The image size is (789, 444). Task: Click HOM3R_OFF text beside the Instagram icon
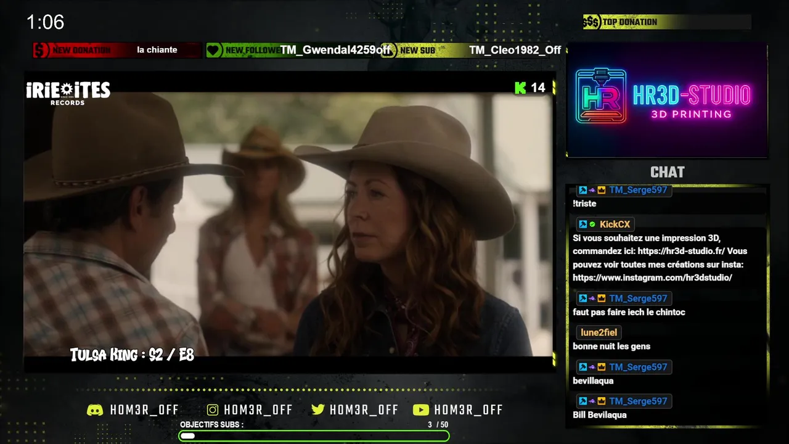[x=258, y=410]
